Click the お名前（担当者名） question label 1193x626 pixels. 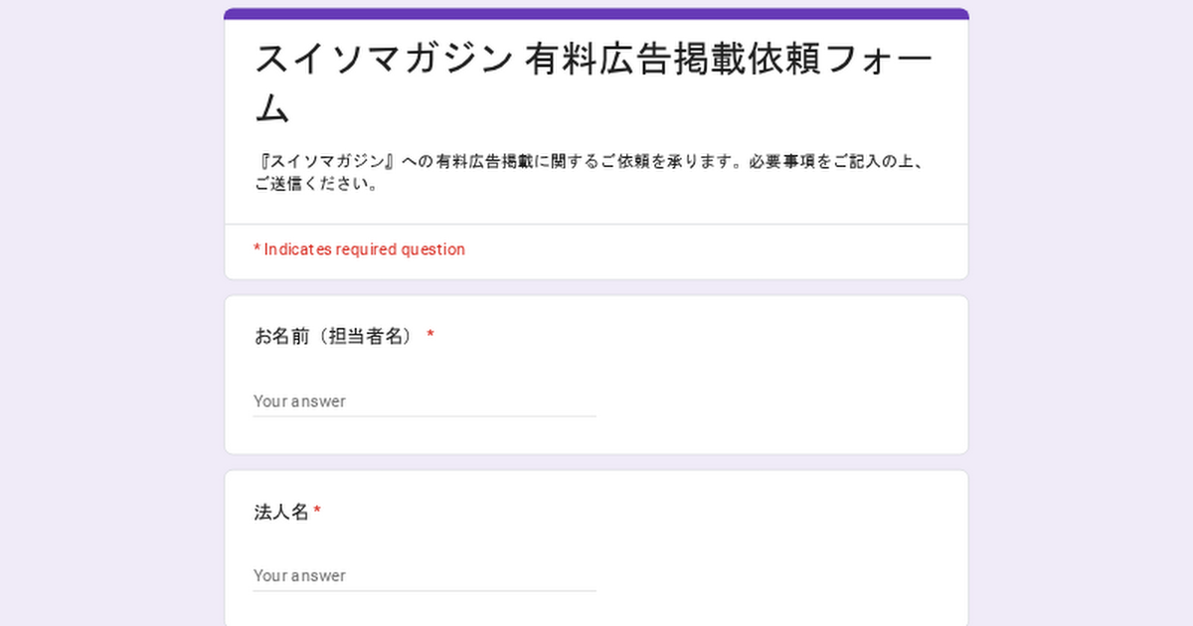[333, 336]
